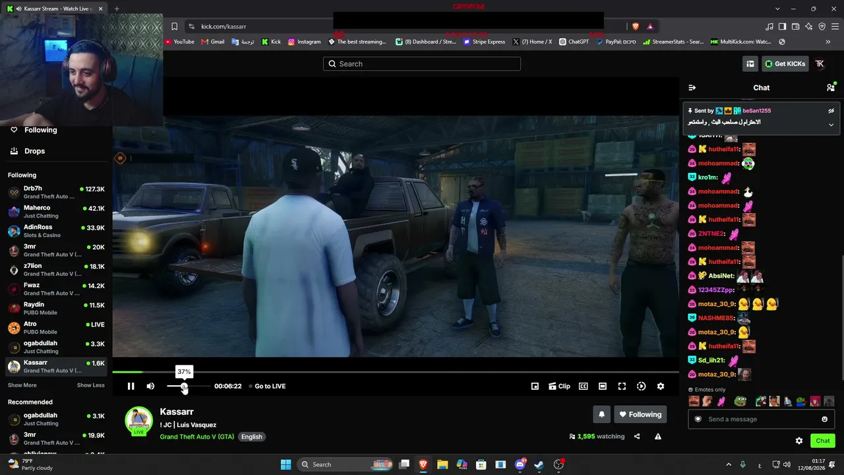This screenshot has height=475, width=844.
Task: Open the Gmail bookmark
Action: coord(213,42)
